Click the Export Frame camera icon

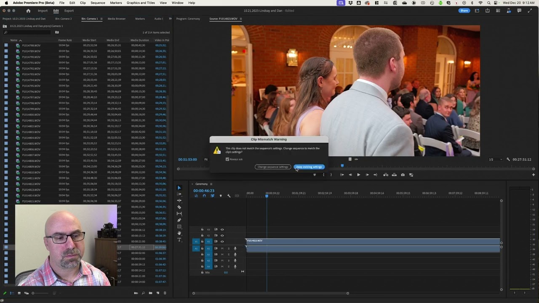(x=403, y=175)
